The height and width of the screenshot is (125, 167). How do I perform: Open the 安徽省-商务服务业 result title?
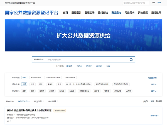coord(29,111)
